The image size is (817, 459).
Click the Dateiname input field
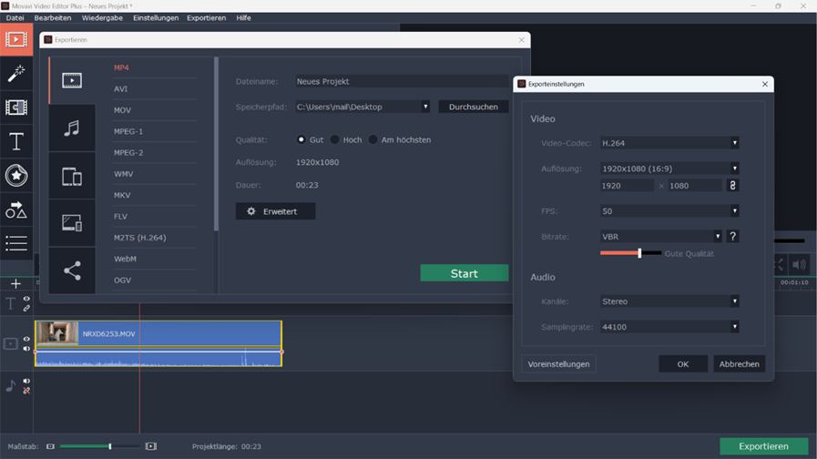(x=402, y=81)
